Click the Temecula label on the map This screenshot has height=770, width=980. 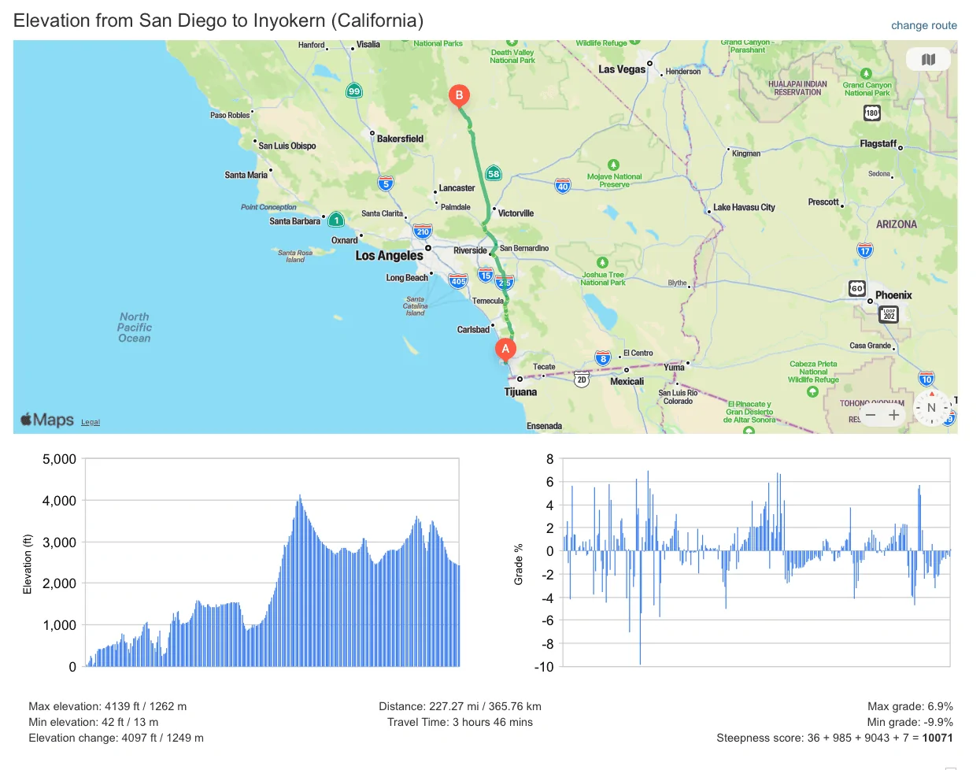click(x=488, y=301)
